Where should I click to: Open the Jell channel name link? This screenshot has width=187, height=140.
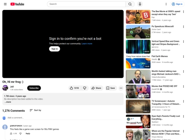[12, 87]
